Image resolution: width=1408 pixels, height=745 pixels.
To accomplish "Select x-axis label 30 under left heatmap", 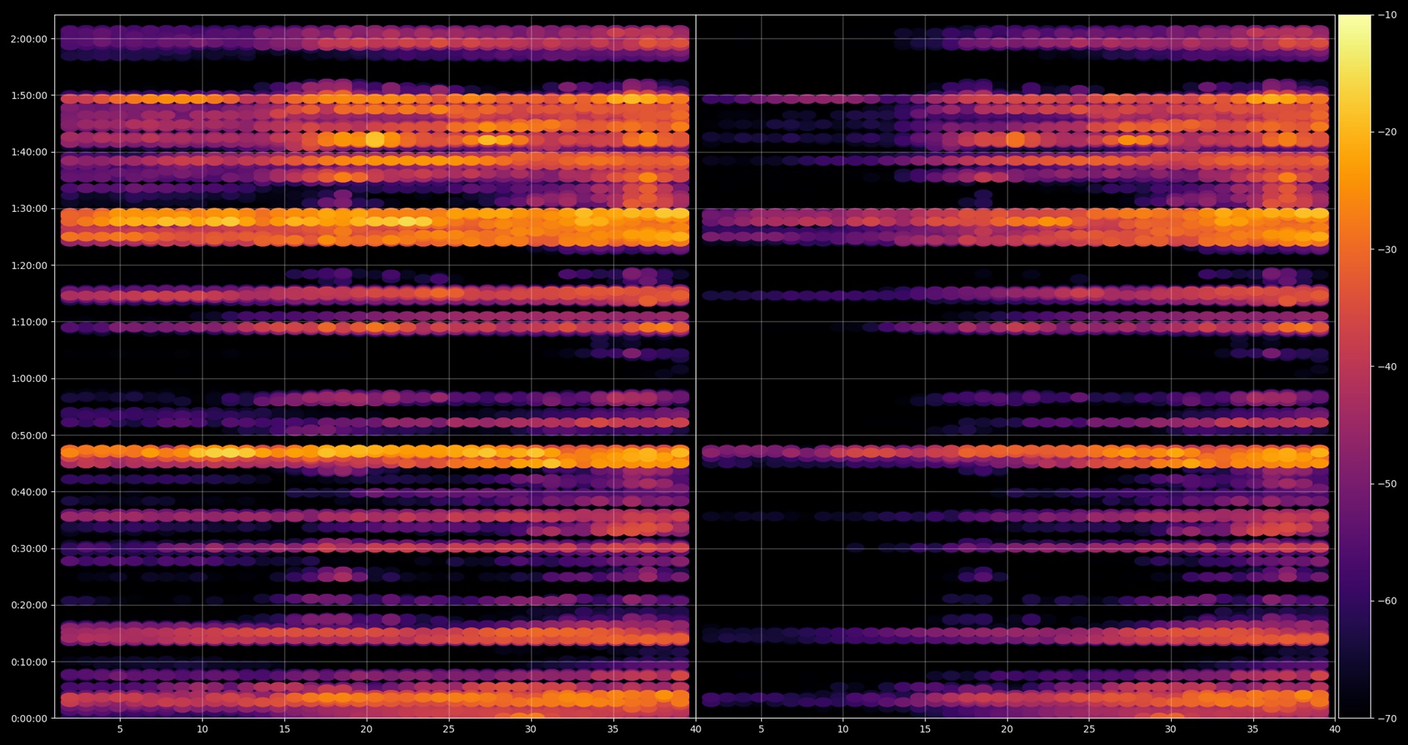I will [x=531, y=729].
